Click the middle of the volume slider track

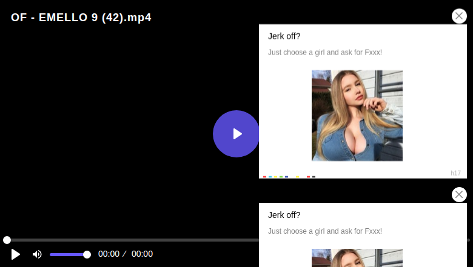(68, 254)
